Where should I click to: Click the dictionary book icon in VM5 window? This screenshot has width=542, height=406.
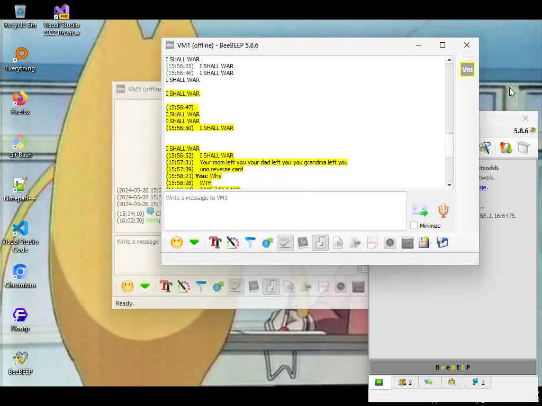[254, 286]
